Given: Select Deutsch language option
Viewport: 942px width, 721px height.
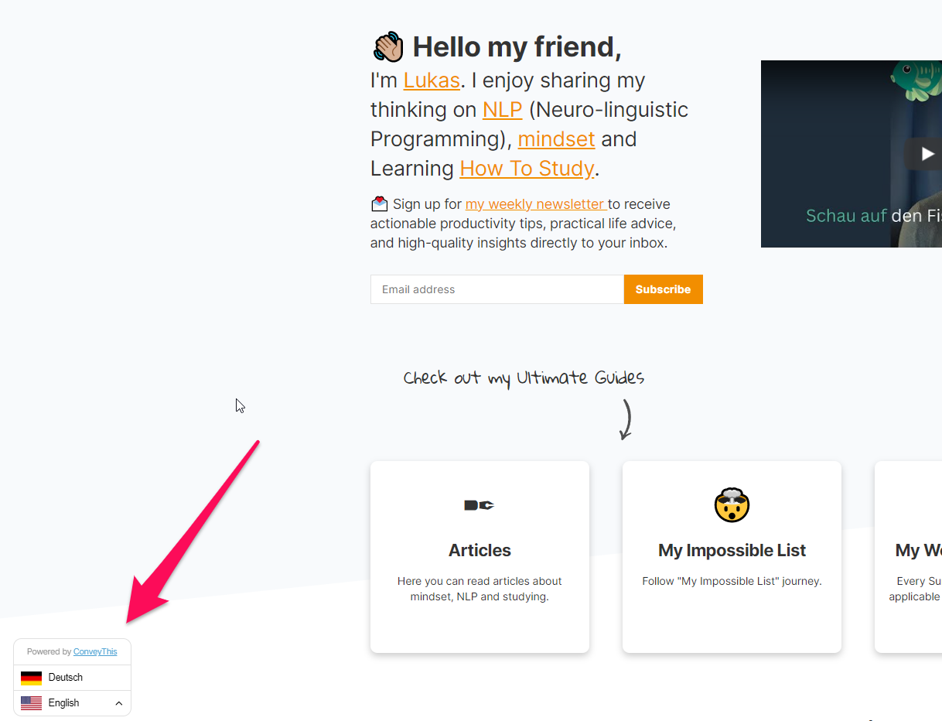Looking at the screenshot, I should (x=66, y=678).
